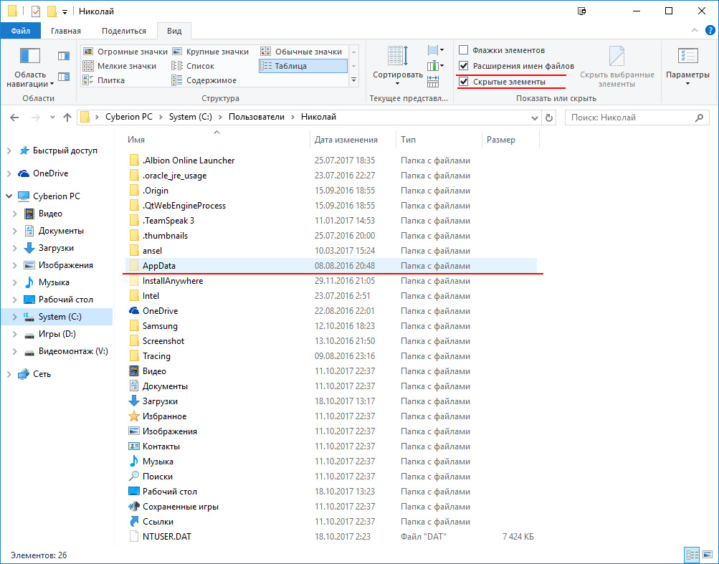Select Огромные значки layout
Viewport: 719px width, 564px height.
125,52
